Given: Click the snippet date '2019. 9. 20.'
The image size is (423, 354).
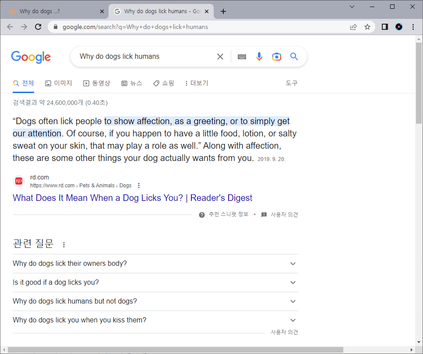Looking at the screenshot, I should [271, 159].
